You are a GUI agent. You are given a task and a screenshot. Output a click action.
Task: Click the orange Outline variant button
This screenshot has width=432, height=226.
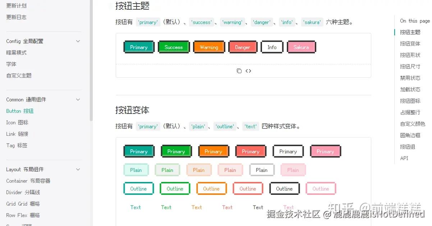[x=211, y=188]
